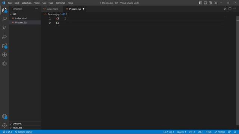The width and height of the screenshot is (239, 134).
Task: Select Process.jsp in the explorer tree
Action: tap(21, 22)
